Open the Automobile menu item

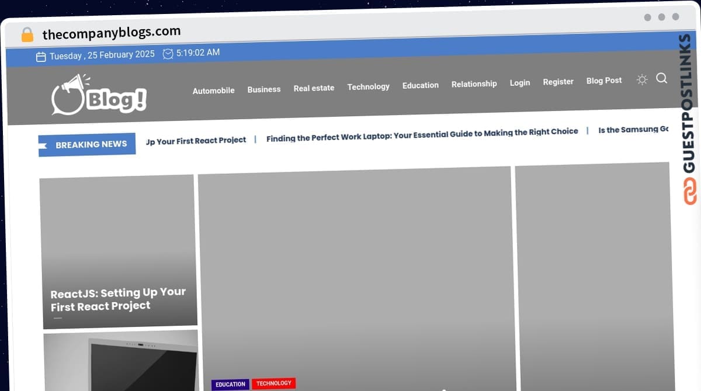(x=213, y=90)
